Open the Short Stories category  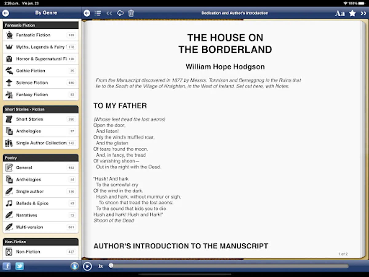(41, 119)
